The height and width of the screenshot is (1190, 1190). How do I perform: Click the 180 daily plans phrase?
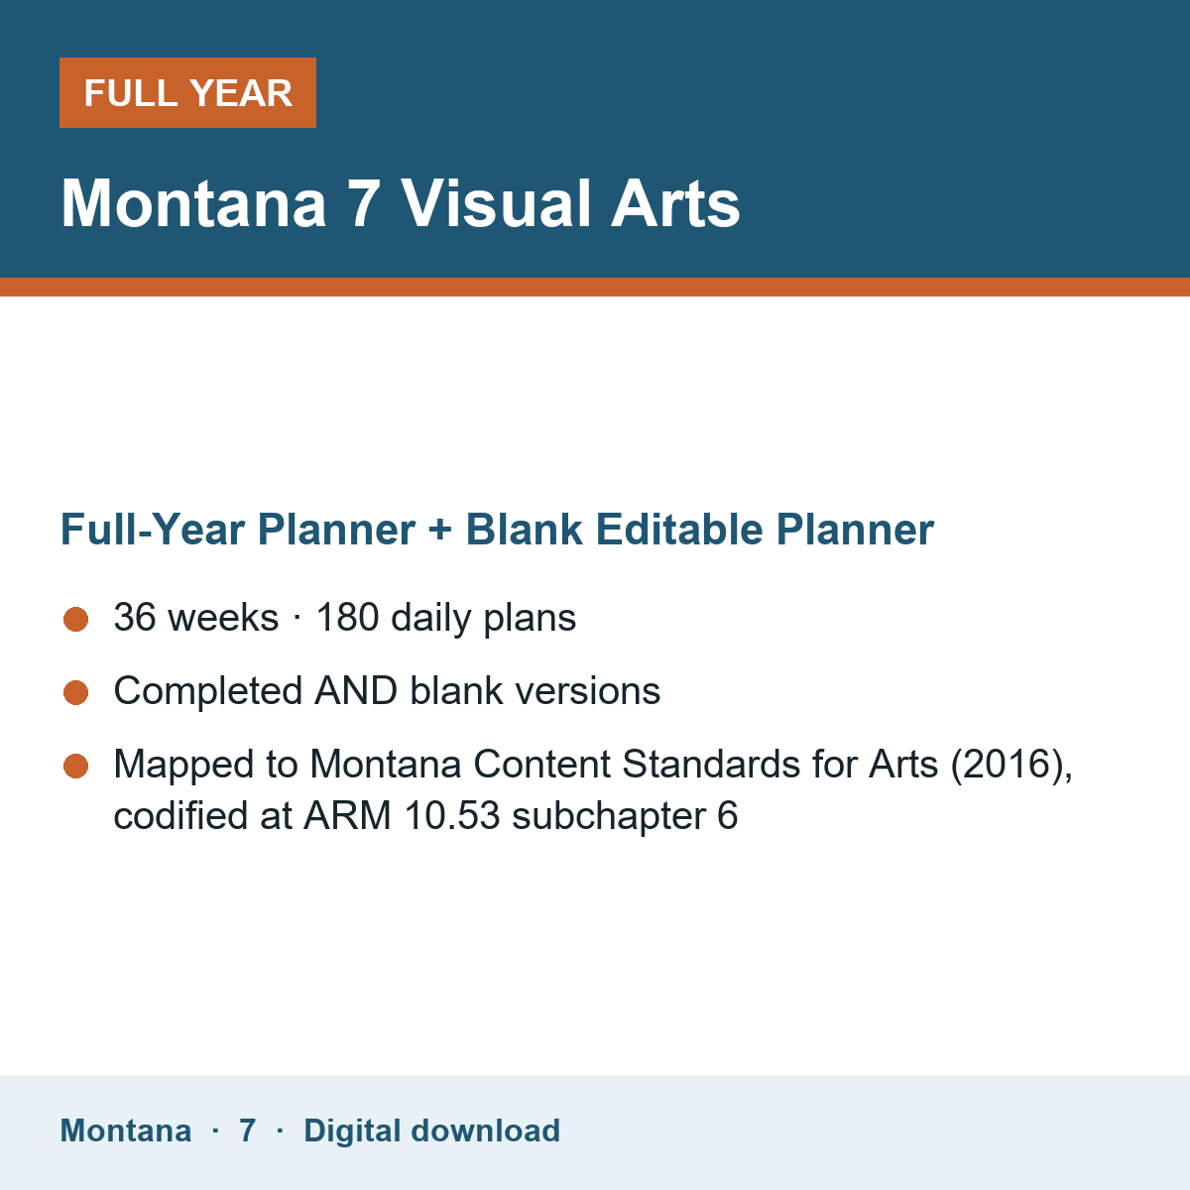446,618
